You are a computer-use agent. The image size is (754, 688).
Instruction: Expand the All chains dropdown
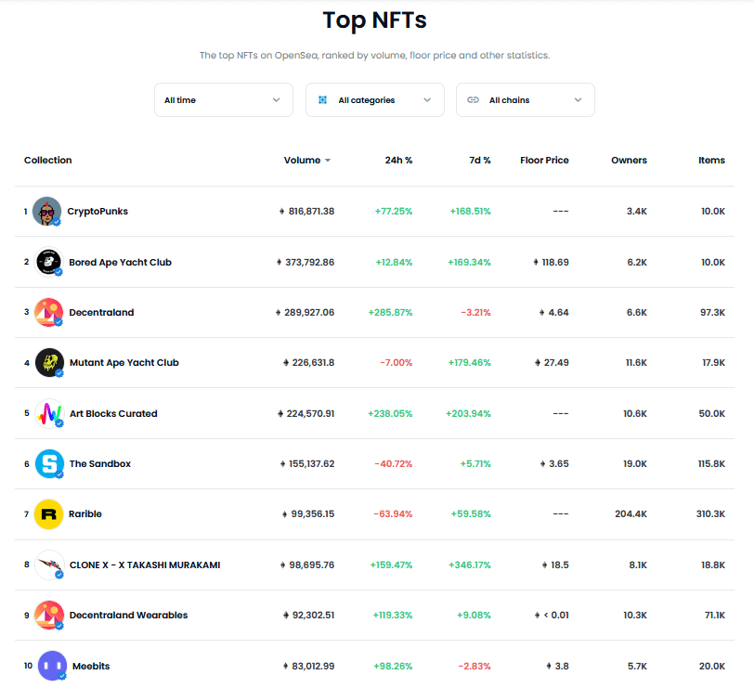coord(526,100)
